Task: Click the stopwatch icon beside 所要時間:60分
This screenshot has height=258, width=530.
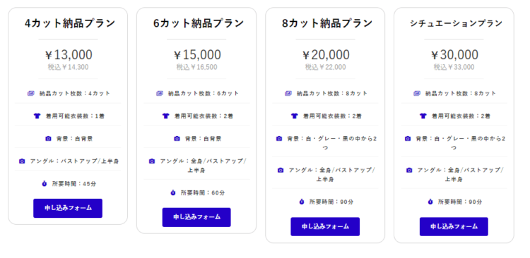Action: [173, 193]
